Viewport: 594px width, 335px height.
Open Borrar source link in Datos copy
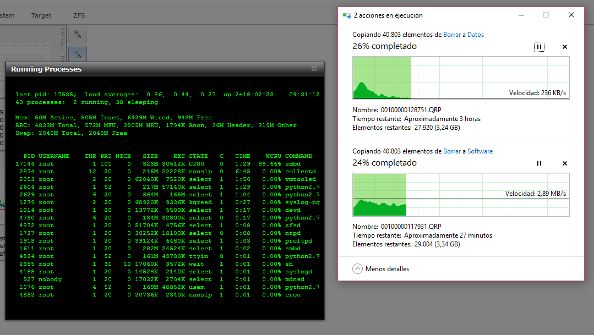coord(452,35)
